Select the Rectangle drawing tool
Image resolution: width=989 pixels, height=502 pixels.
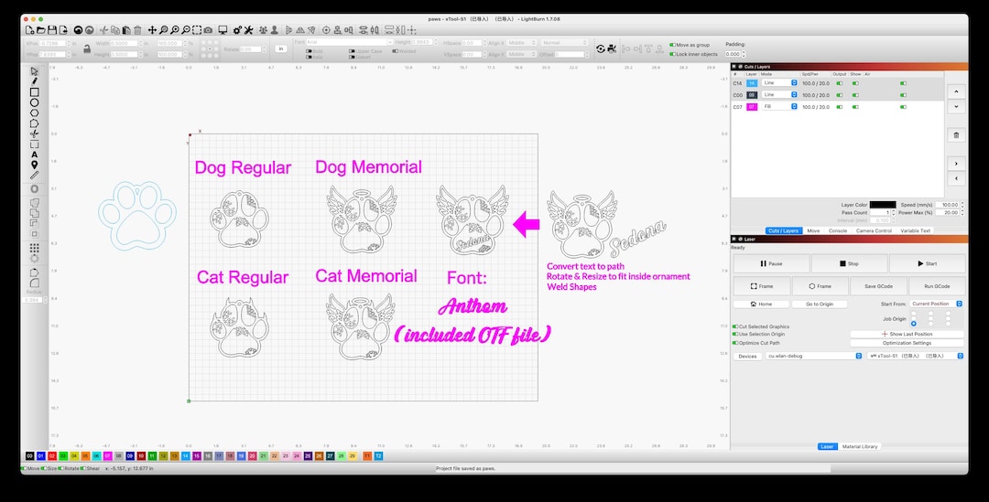(x=34, y=92)
